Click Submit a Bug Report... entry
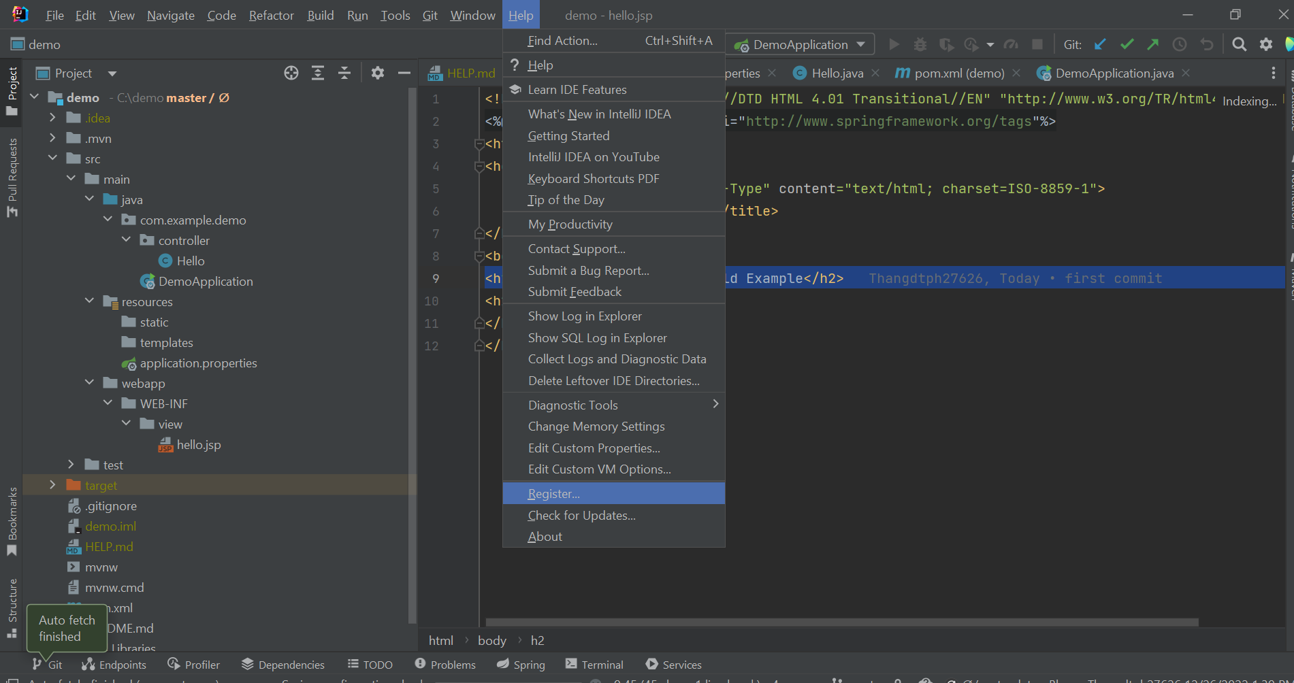This screenshot has width=1294, height=683. [x=614, y=271]
